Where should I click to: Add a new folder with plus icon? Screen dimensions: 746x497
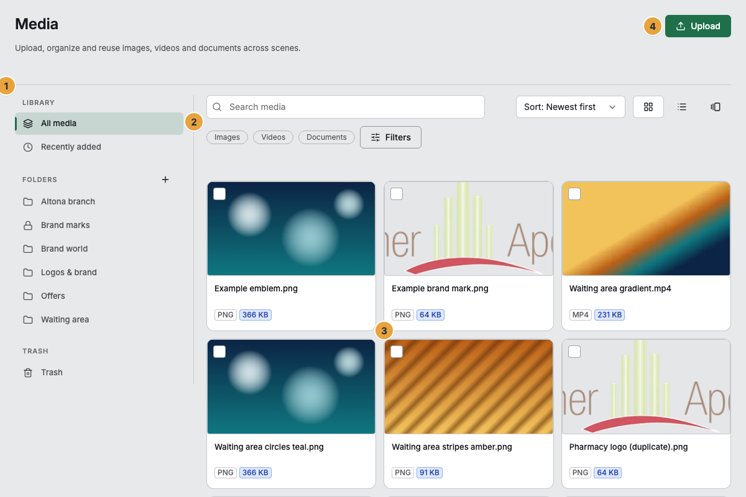coord(165,180)
